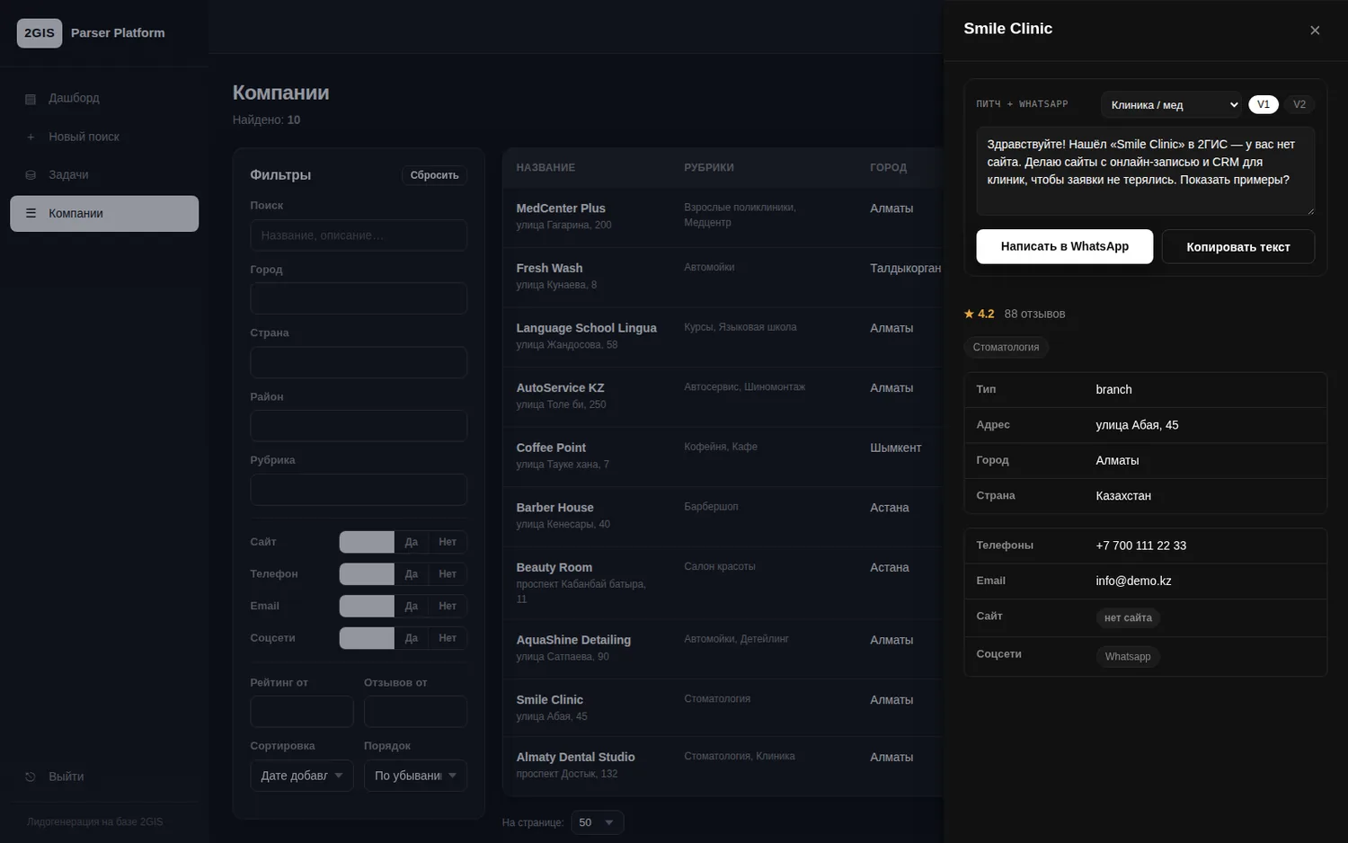
Task: Close the Smile Clinic details panel
Action: coord(1315,31)
